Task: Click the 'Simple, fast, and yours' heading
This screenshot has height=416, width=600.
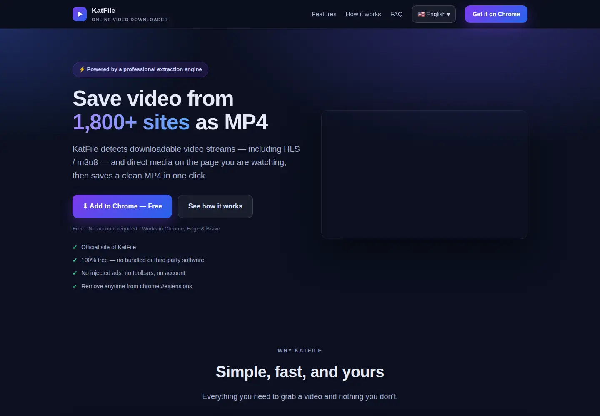Action: point(300,372)
